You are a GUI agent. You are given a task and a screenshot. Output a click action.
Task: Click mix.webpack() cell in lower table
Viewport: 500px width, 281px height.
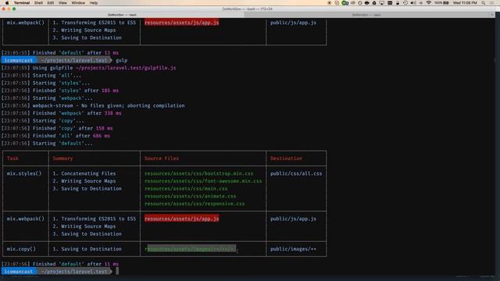pyautogui.click(x=26, y=219)
